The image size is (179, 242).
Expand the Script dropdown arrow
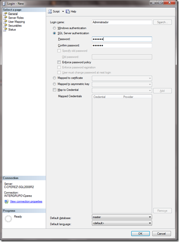[63, 11]
